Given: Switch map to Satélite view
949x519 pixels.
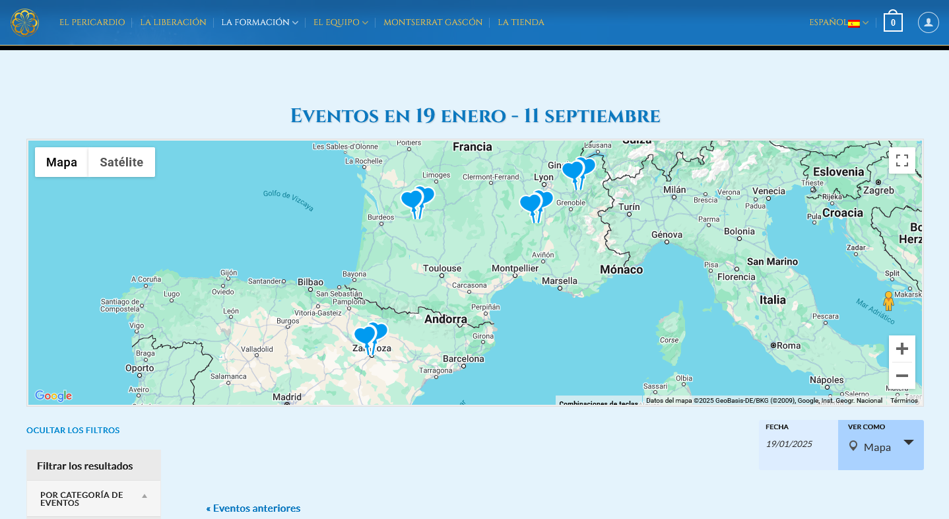Looking at the screenshot, I should pos(121,162).
